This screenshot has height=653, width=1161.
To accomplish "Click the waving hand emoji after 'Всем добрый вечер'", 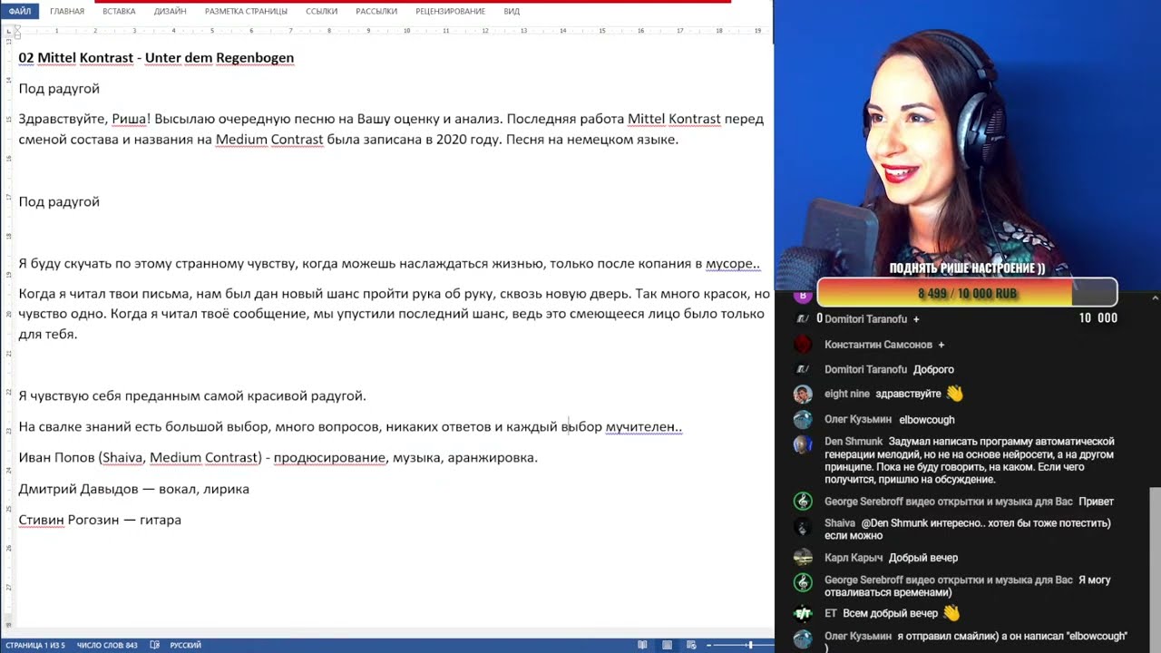I will [951, 613].
